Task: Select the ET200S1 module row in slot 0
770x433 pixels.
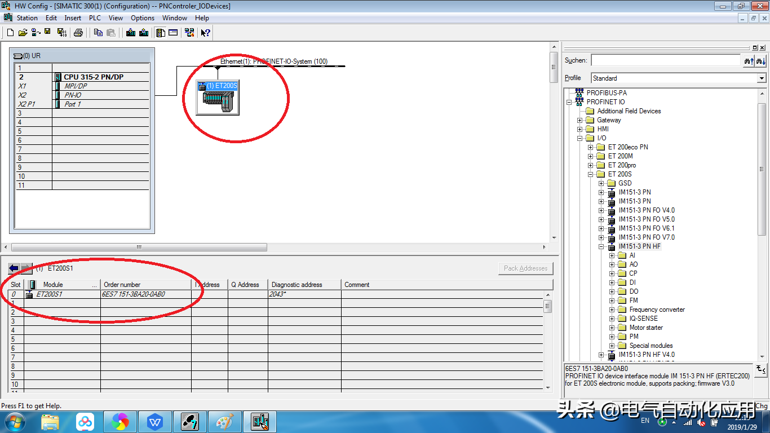Action: pyautogui.click(x=276, y=294)
